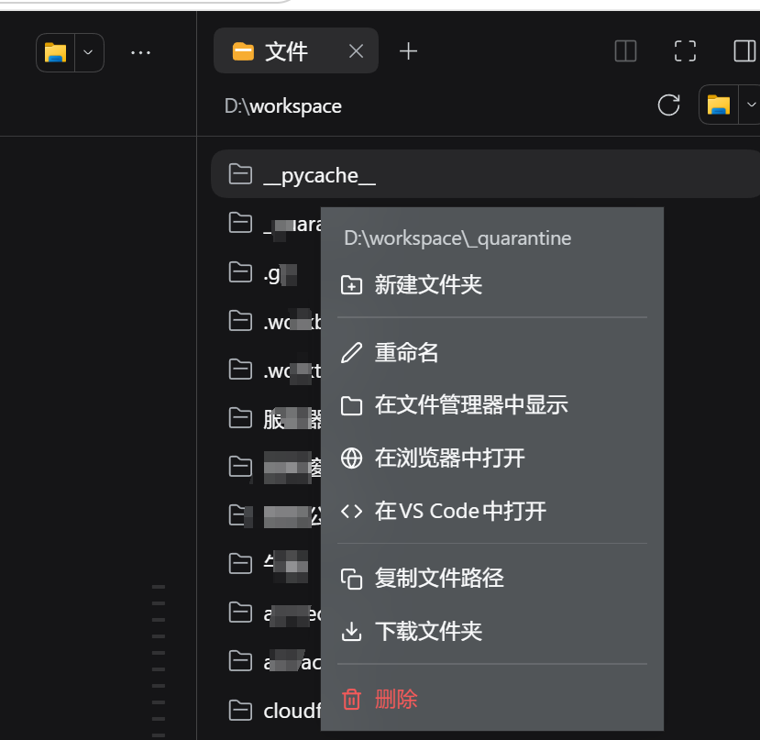Click the folder icon of __pycache__
The width and height of the screenshot is (760, 740).
click(240, 174)
